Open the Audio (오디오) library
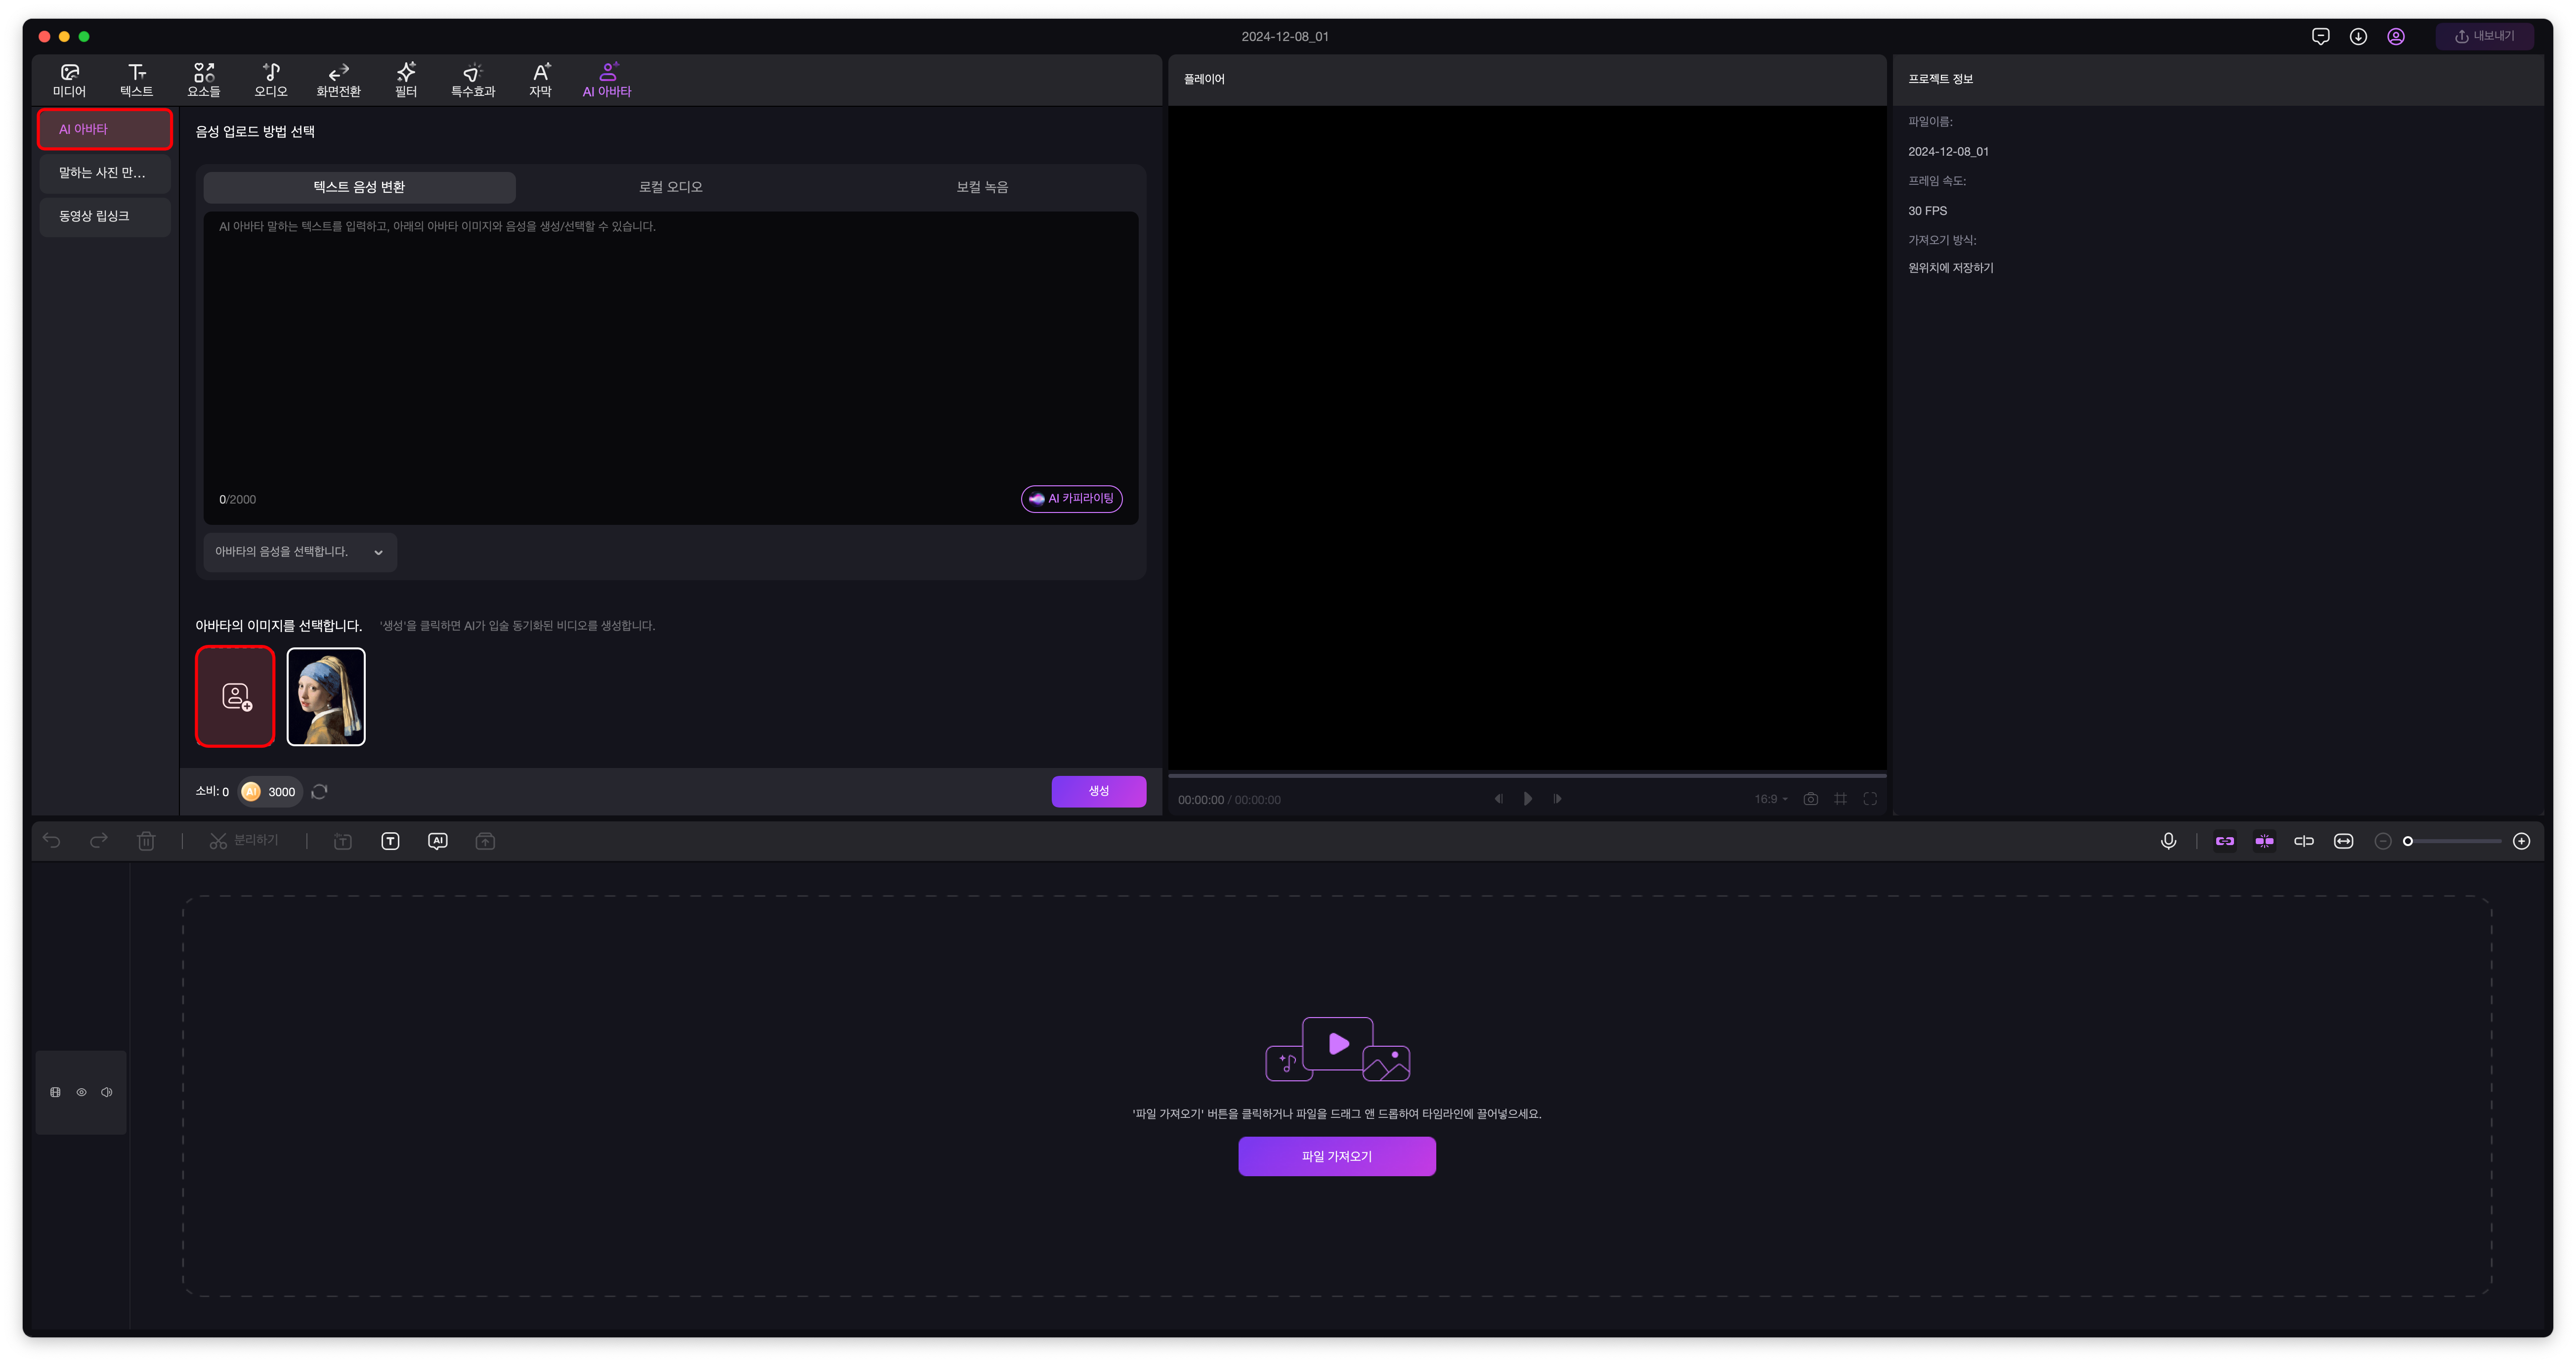Image resolution: width=2576 pixels, height=1364 pixels. click(x=270, y=79)
